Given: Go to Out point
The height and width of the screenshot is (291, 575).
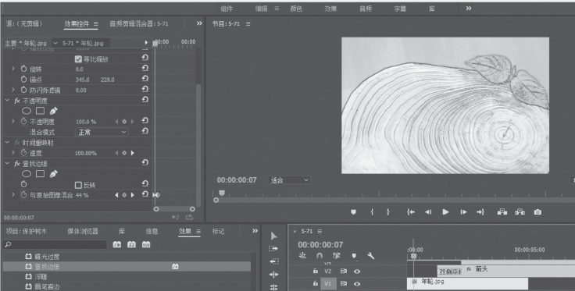Looking at the screenshot, I should 480,212.
